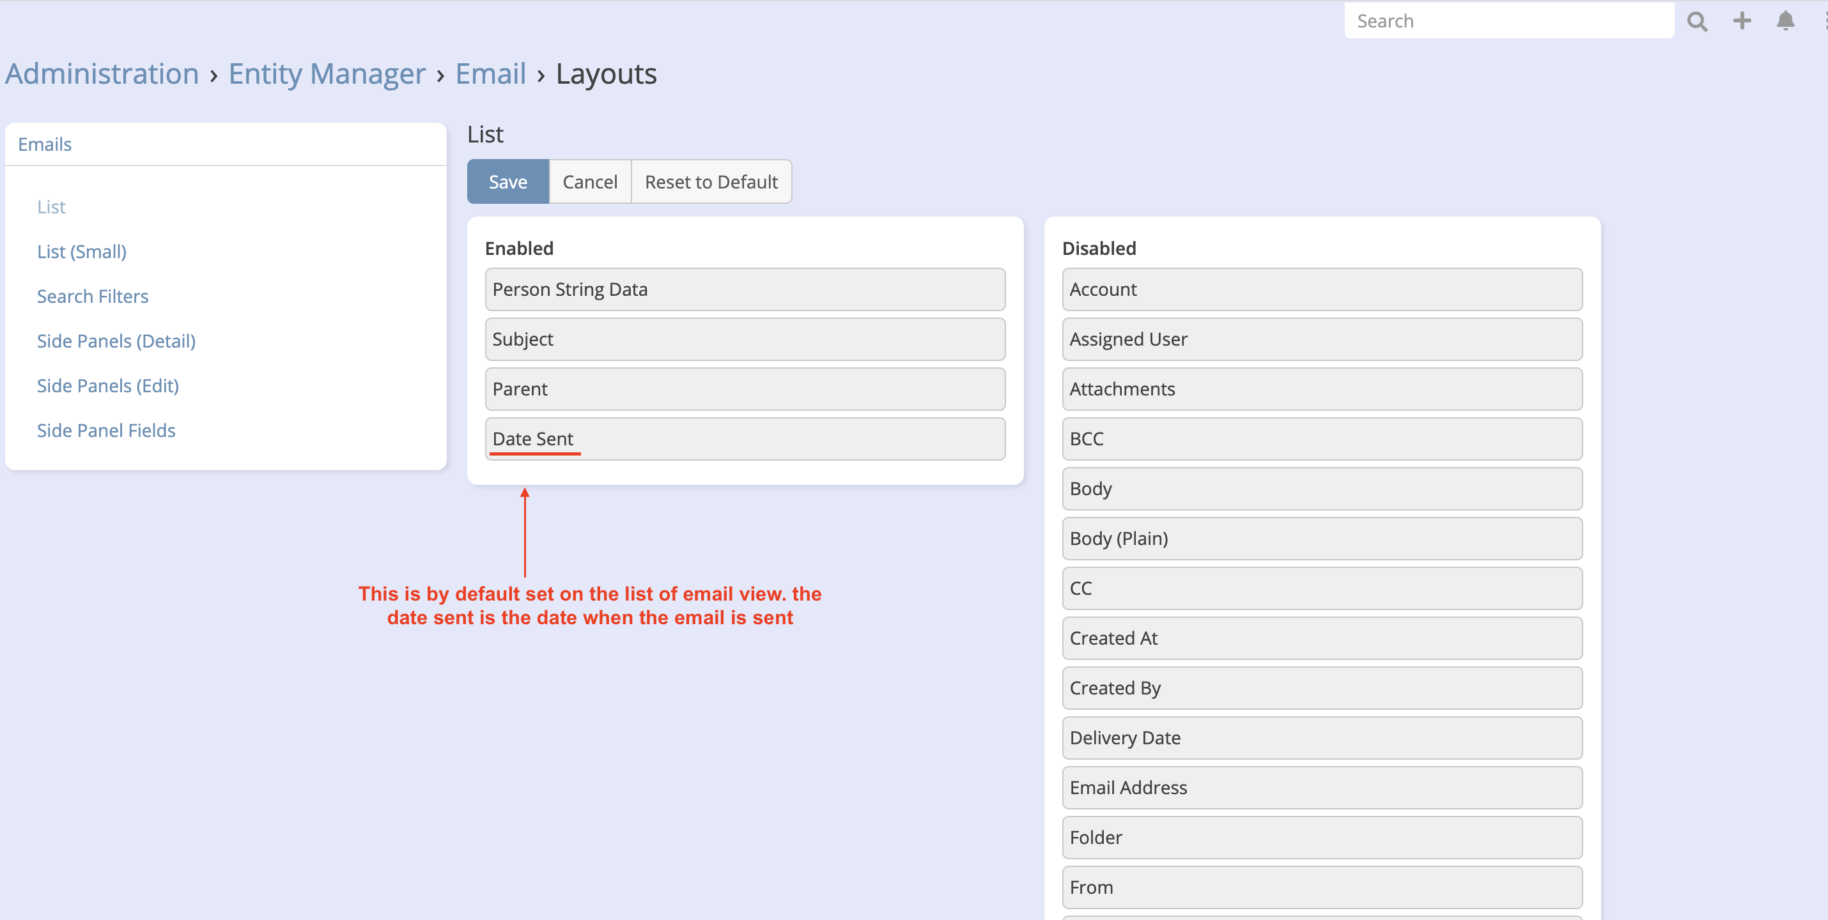This screenshot has height=920, width=1828.
Task: Click the Person String Data field
Action: (x=745, y=289)
